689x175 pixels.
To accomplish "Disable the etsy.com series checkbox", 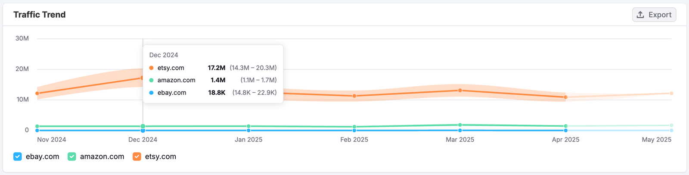I will pyautogui.click(x=137, y=156).
